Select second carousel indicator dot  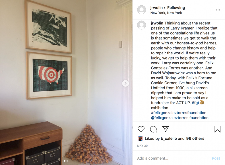pyautogui.click(x=67, y=161)
